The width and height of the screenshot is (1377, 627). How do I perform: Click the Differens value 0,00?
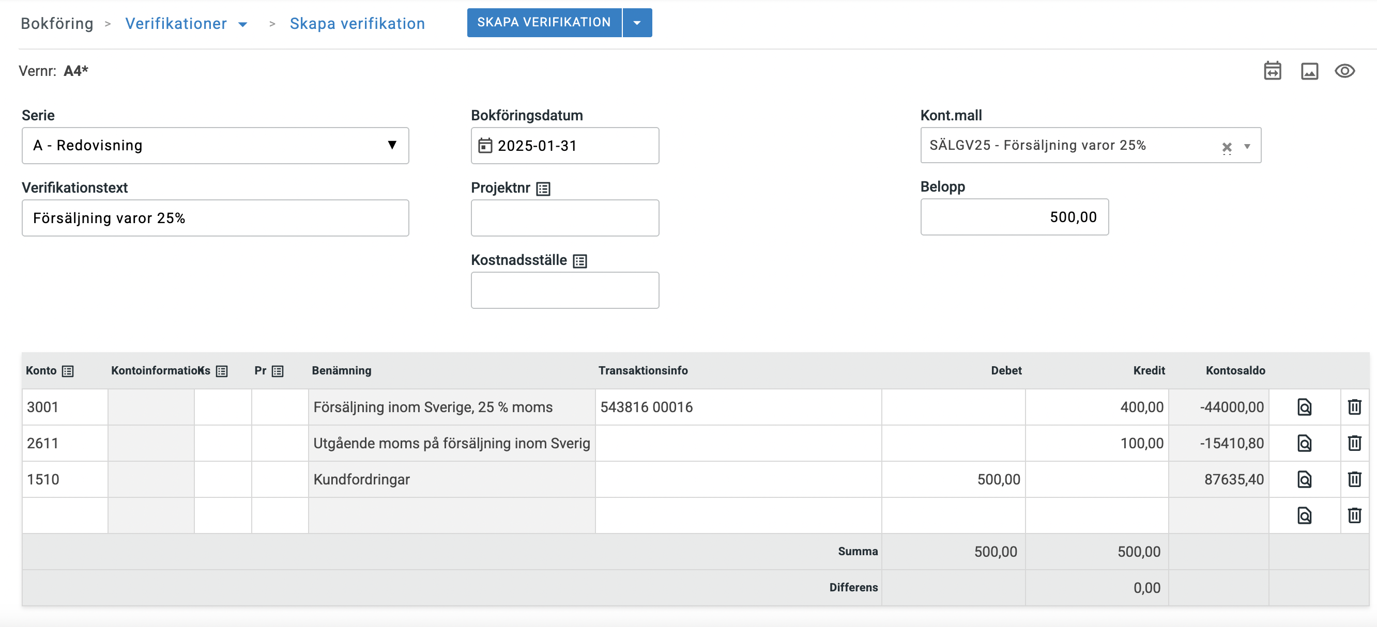coord(1146,588)
